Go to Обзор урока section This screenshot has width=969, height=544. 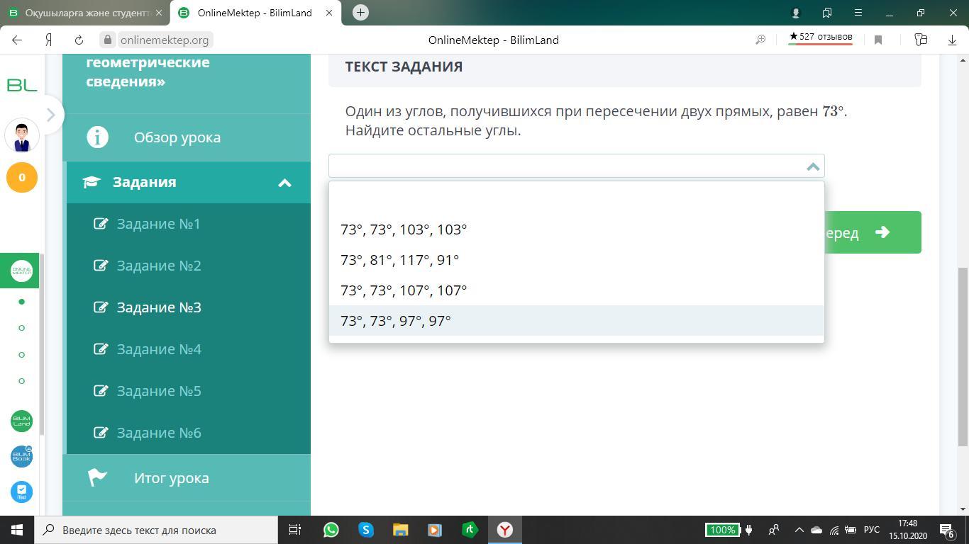pos(177,137)
